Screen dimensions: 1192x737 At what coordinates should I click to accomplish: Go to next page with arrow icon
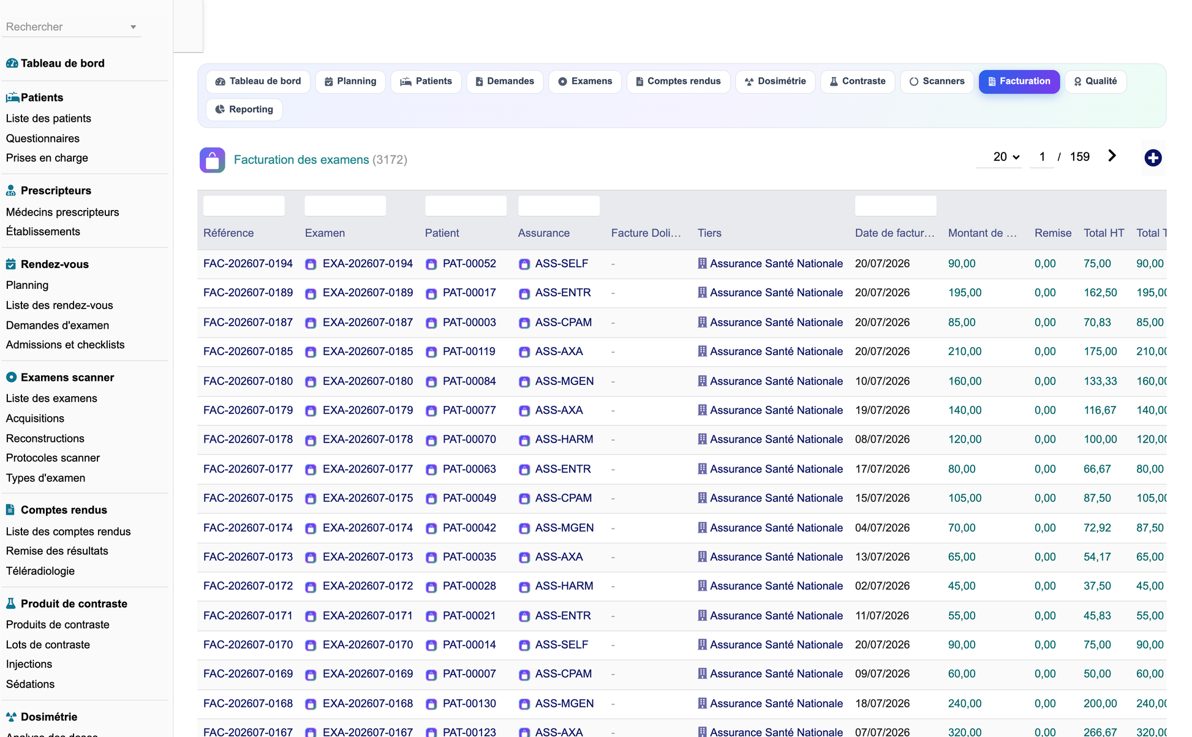[x=1112, y=156]
